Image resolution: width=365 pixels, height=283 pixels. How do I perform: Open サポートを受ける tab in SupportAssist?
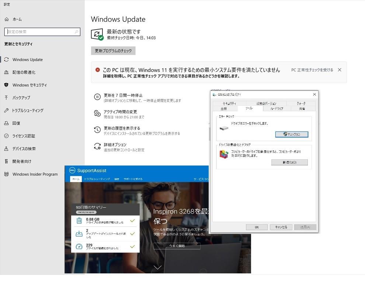click(133, 179)
